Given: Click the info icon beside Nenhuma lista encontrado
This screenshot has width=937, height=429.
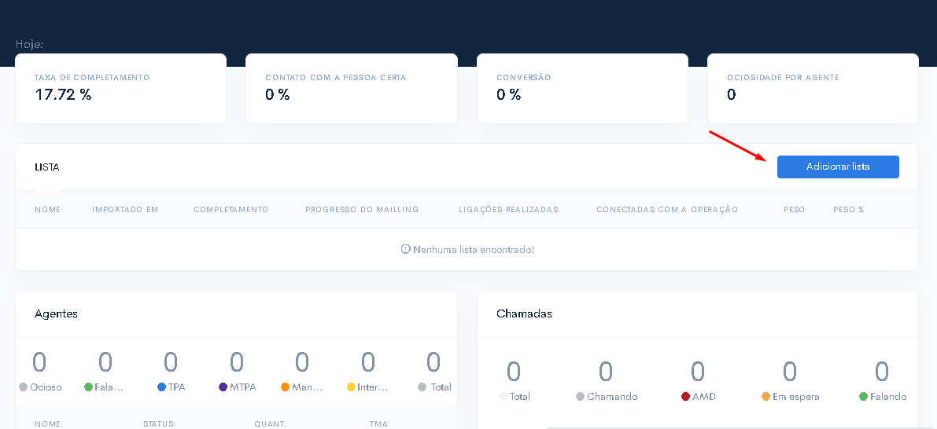Looking at the screenshot, I should click(x=405, y=249).
